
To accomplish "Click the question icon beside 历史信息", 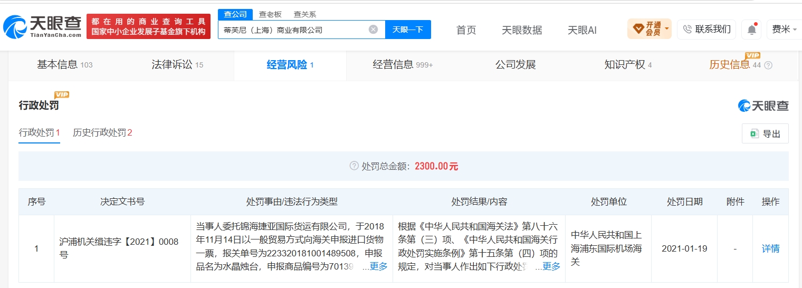I will coord(768,65).
